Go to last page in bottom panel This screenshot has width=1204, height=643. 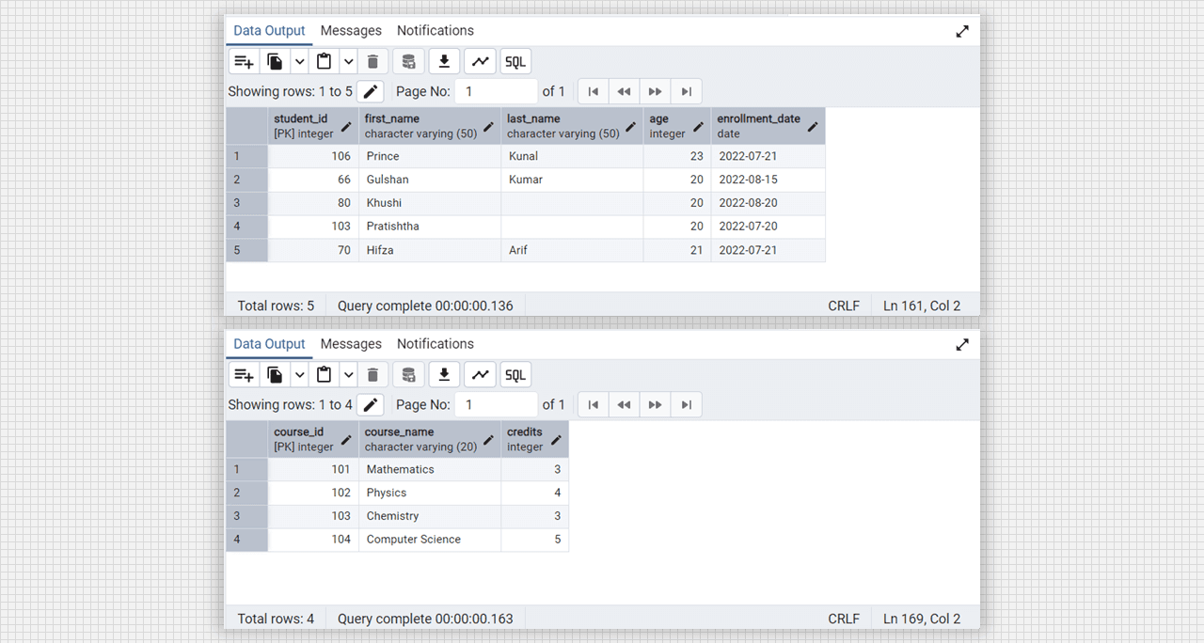pyautogui.click(x=686, y=404)
